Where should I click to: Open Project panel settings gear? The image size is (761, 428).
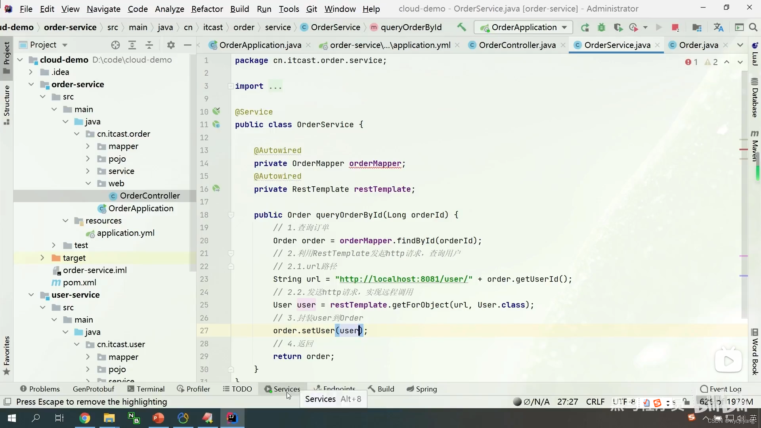(x=171, y=45)
